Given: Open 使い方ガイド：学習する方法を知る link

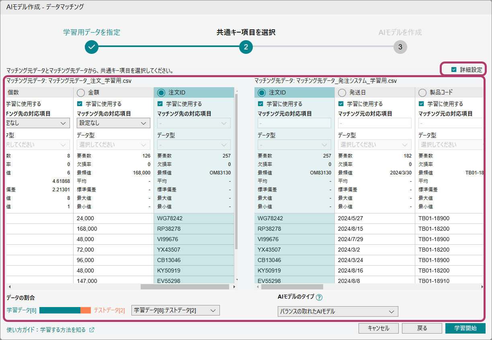Looking at the screenshot, I should pos(46,330).
